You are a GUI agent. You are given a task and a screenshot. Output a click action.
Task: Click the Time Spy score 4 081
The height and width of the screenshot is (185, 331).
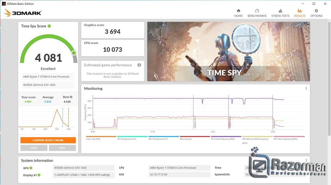(48, 58)
